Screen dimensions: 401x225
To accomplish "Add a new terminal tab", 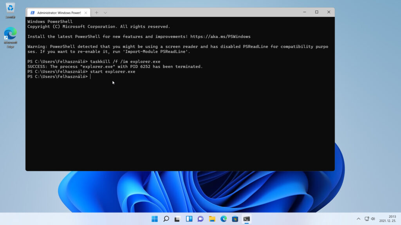I will [x=96, y=12].
